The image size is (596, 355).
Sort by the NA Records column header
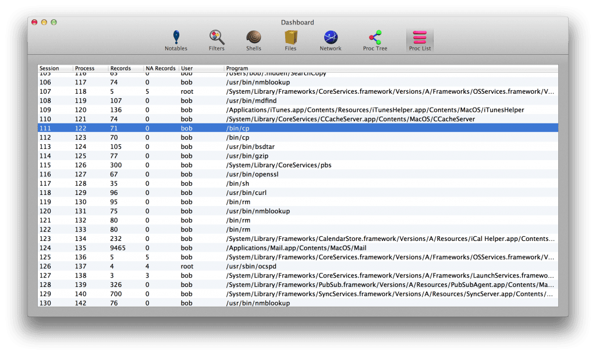[160, 68]
